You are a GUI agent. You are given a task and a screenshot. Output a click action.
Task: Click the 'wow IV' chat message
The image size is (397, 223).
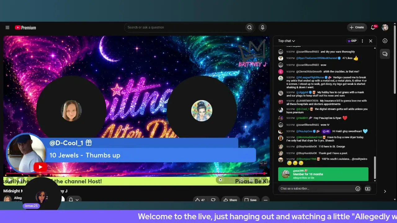click(325, 125)
